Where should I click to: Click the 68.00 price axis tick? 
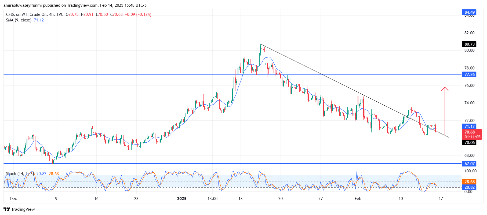(x=469, y=155)
